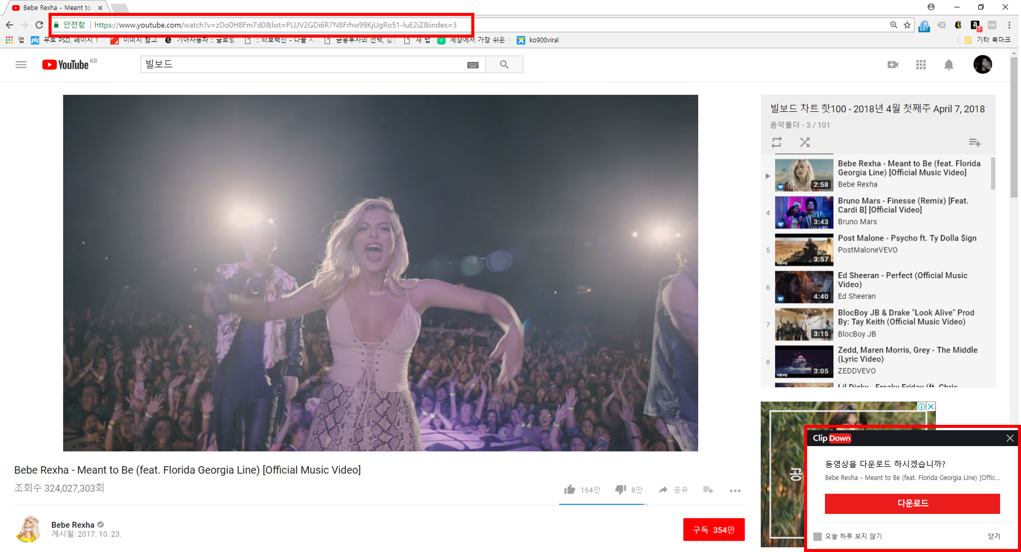Subscribe with the 구독 354만 button

(x=714, y=529)
